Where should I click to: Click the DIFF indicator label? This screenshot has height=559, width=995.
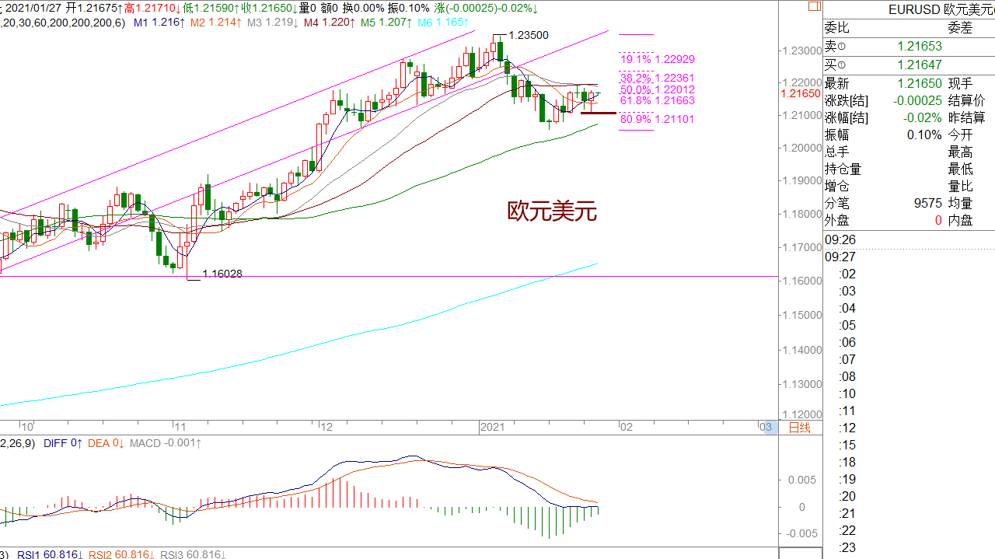tap(63, 443)
